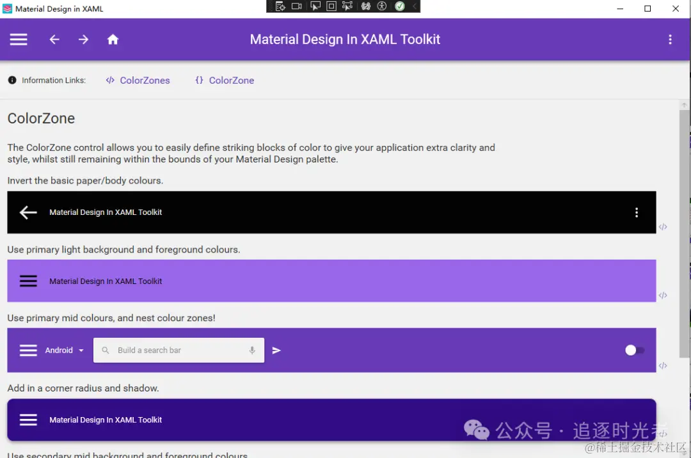This screenshot has height=458, width=691.
Task: Click the app icon in the title bar
Action: [x=8, y=9]
